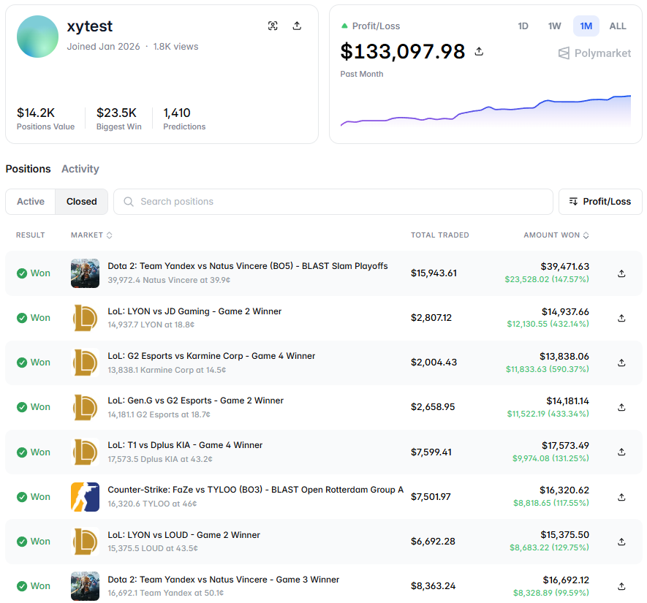This screenshot has height=603, width=647.
Task: Click the $39,471.63 amount won
Action: pos(565,267)
